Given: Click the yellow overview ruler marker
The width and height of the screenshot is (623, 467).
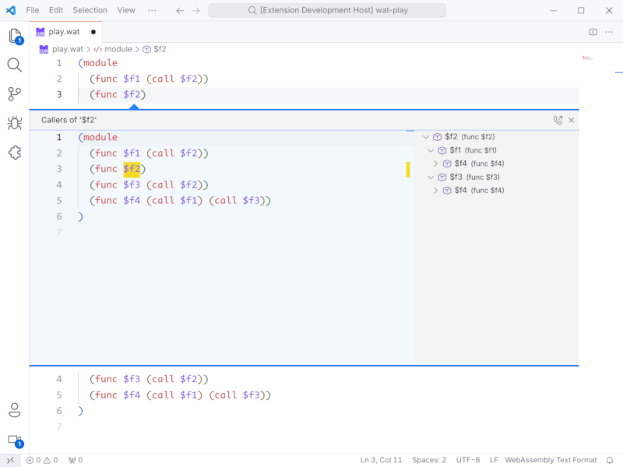Looking at the screenshot, I should (408, 170).
